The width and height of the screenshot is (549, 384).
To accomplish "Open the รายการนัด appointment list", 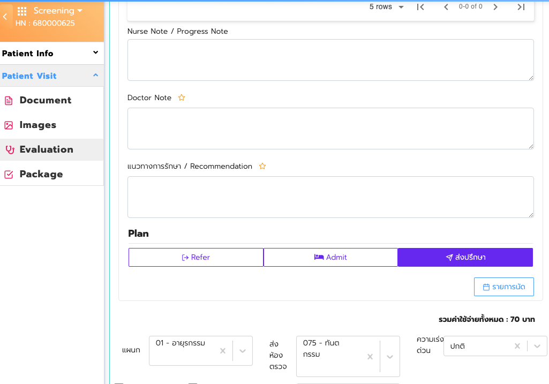I will tap(504, 287).
